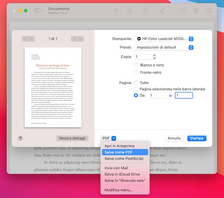
Task: Click the blue Stampa button
Action: (197, 138)
